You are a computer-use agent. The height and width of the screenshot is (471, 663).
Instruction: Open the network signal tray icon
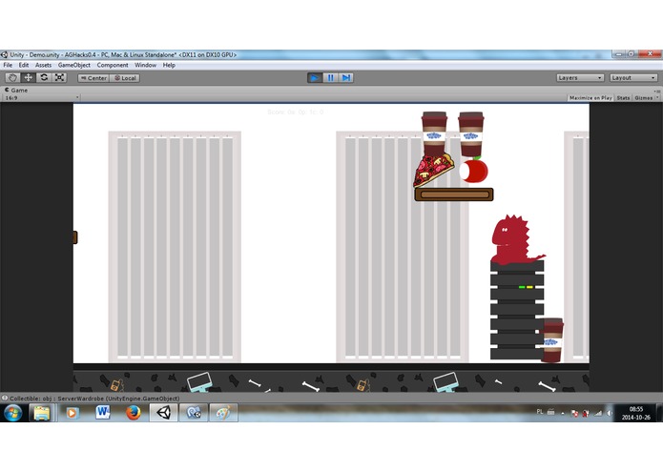[x=598, y=413]
